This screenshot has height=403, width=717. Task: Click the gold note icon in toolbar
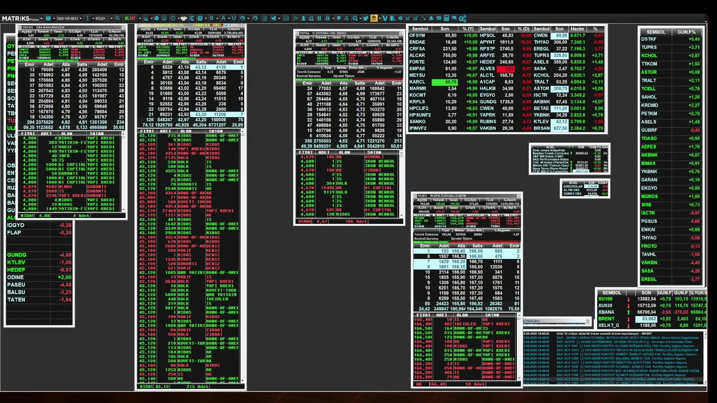(374, 18)
